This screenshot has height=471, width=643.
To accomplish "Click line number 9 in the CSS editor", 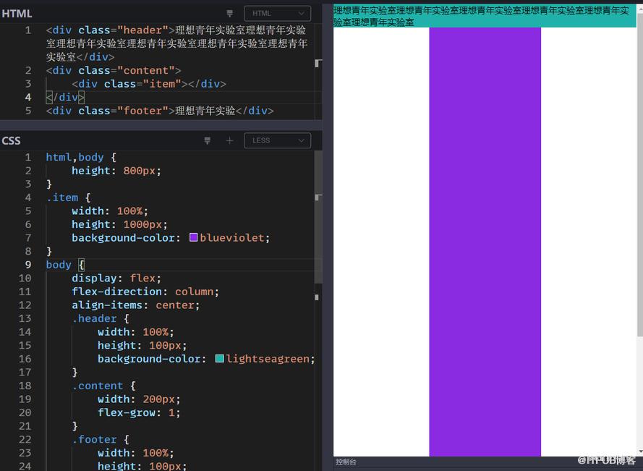I will (28, 265).
